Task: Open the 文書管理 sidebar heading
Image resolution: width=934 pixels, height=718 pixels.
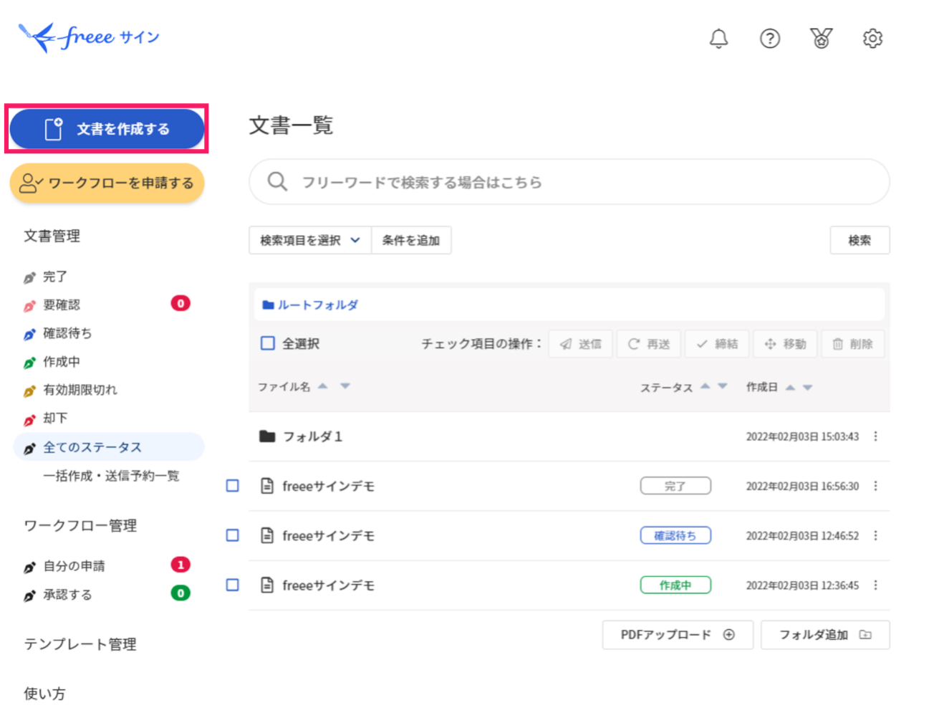Action: (x=52, y=236)
